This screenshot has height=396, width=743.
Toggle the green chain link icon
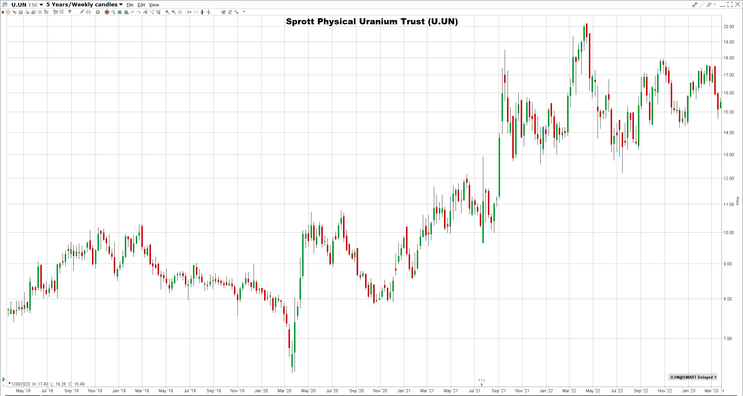tap(702, 5)
